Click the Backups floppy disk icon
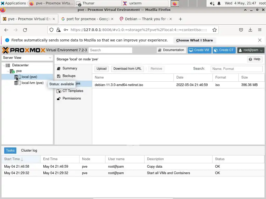The width and height of the screenshot is (266, 199). tap(59, 76)
